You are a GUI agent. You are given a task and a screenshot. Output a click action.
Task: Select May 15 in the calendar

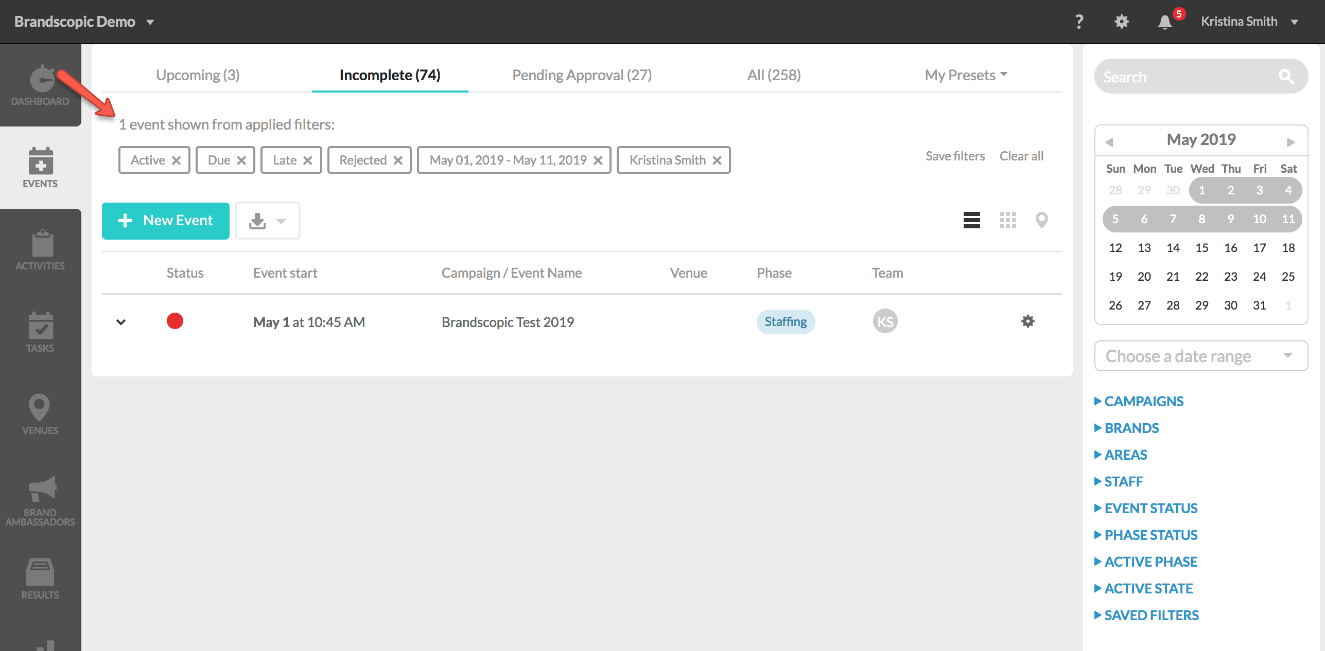(x=1202, y=248)
